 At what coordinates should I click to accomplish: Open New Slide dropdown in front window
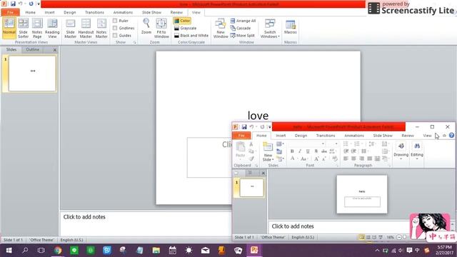268,158
